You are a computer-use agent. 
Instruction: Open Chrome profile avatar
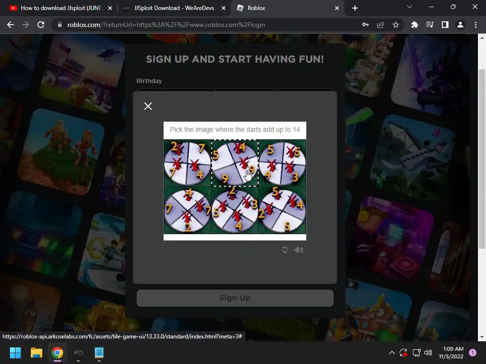click(x=460, y=25)
